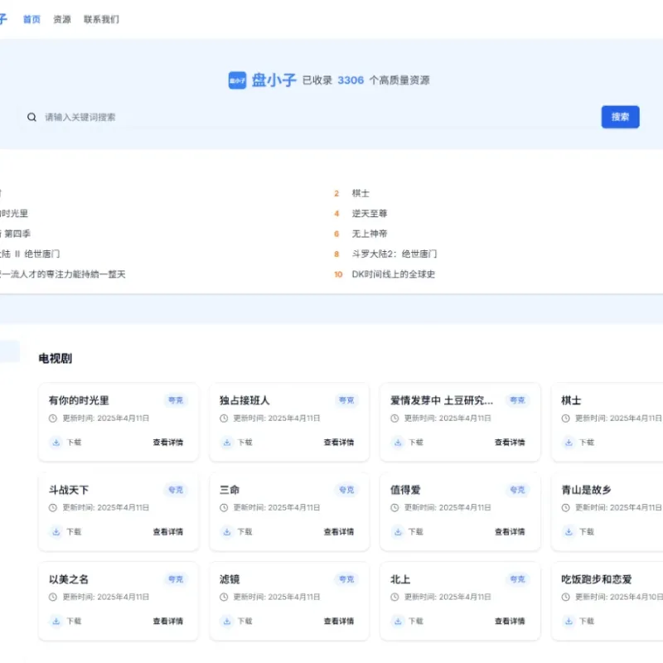663x663 pixels.
Task: Click the blue 搜索 button
Action: pyautogui.click(x=620, y=117)
